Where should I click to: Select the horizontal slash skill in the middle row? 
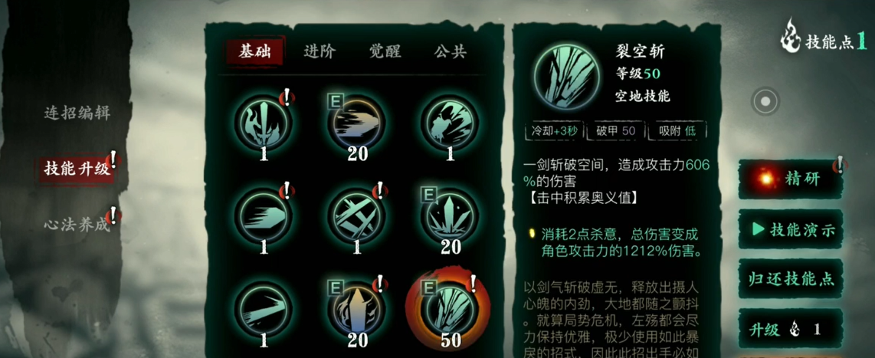[x=264, y=215]
